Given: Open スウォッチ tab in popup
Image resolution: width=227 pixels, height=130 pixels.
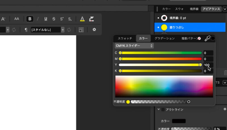Looking at the screenshot, I should 125,38.
